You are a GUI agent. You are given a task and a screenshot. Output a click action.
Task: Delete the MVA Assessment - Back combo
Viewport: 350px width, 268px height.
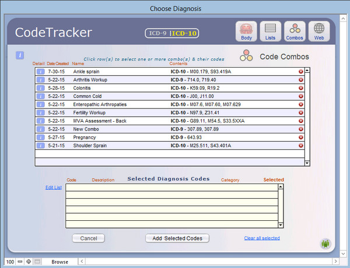pos(301,121)
